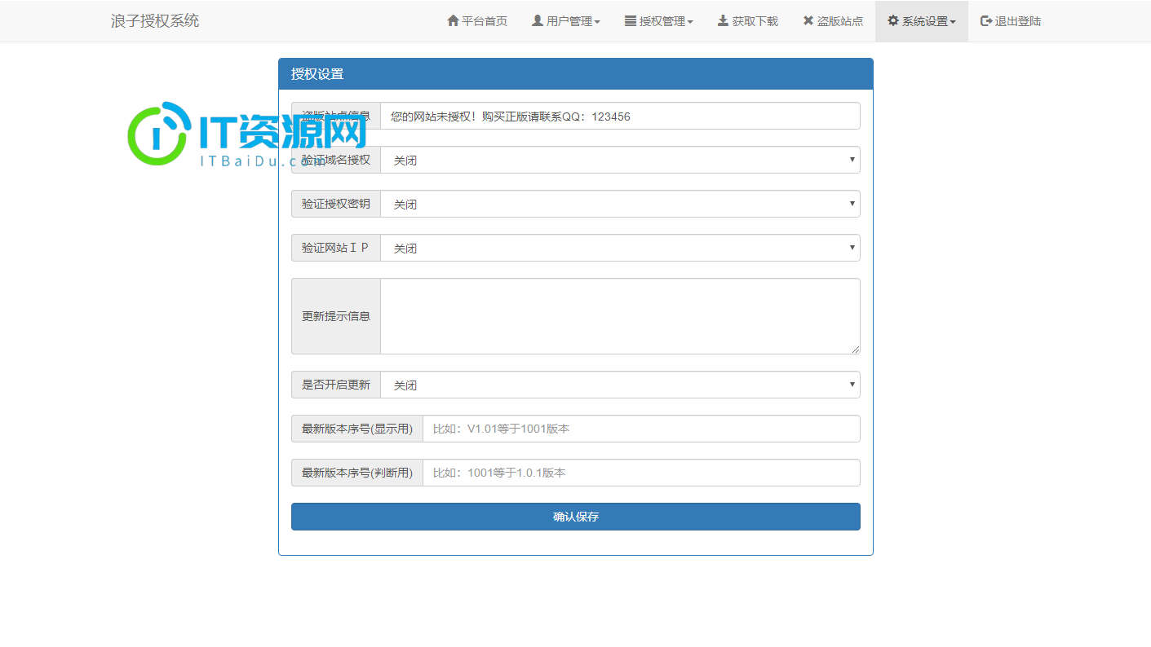Open the 验证网站ＩＰ dropdown
Screen dimensions: 1151x647
620,248
